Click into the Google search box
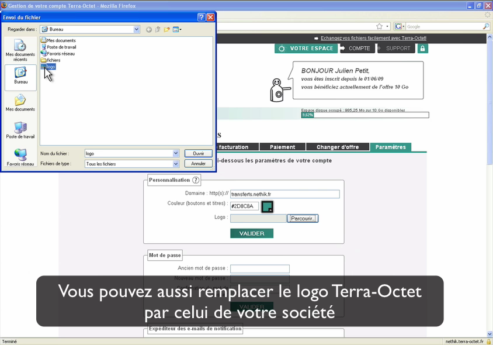This screenshot has height=345, width=493. click(443, 27)
